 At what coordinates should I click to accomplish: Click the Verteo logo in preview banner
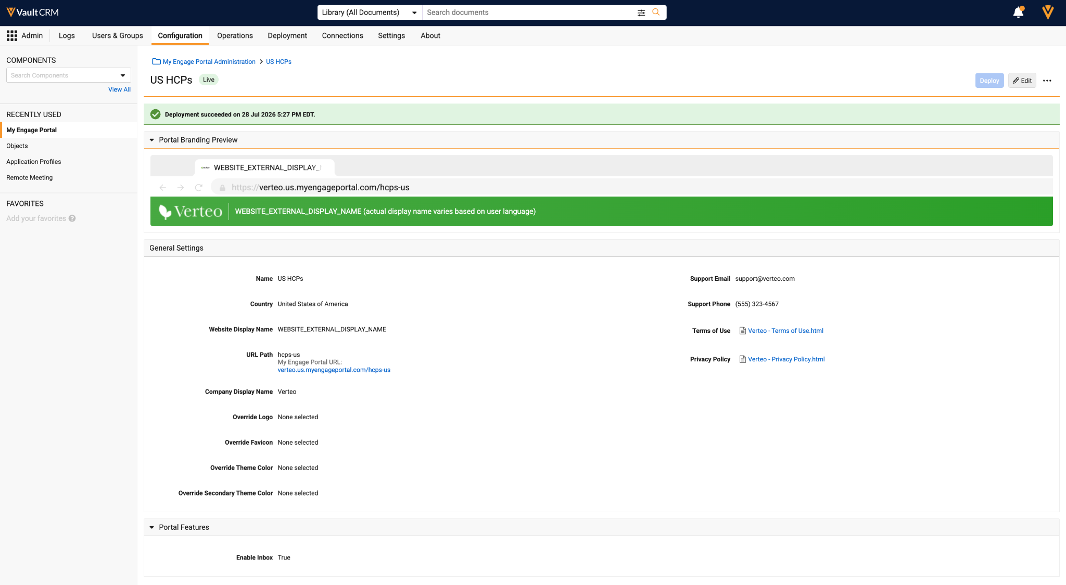(191, 211)
